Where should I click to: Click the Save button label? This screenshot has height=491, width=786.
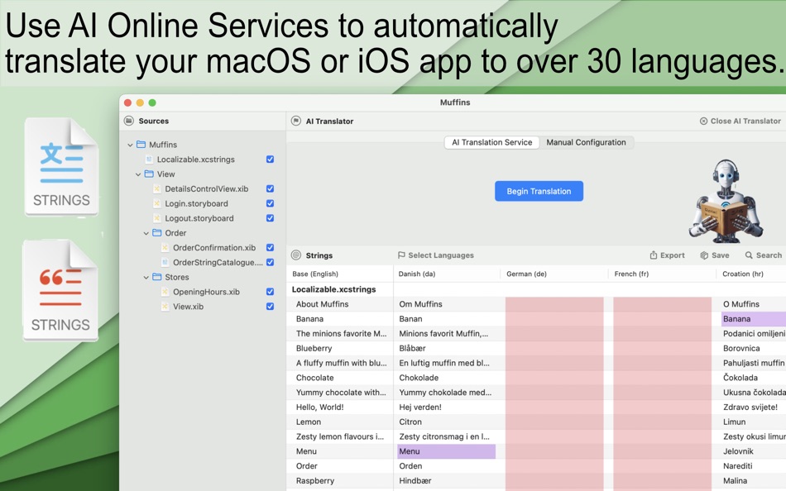pos(721,255)
